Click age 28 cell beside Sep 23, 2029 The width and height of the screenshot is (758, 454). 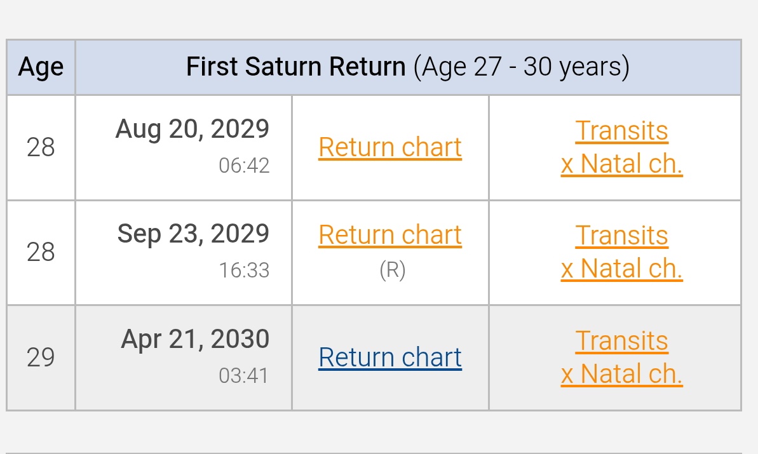tap(41, 253)
